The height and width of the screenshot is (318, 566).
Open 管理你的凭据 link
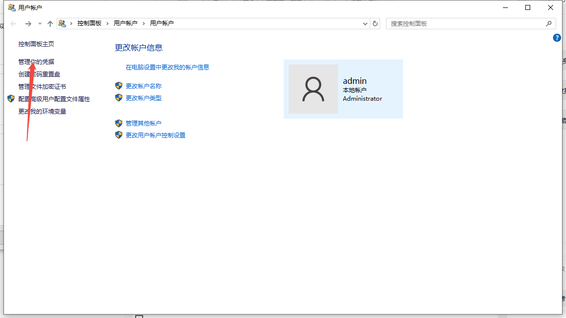click(x=36, y=62)
